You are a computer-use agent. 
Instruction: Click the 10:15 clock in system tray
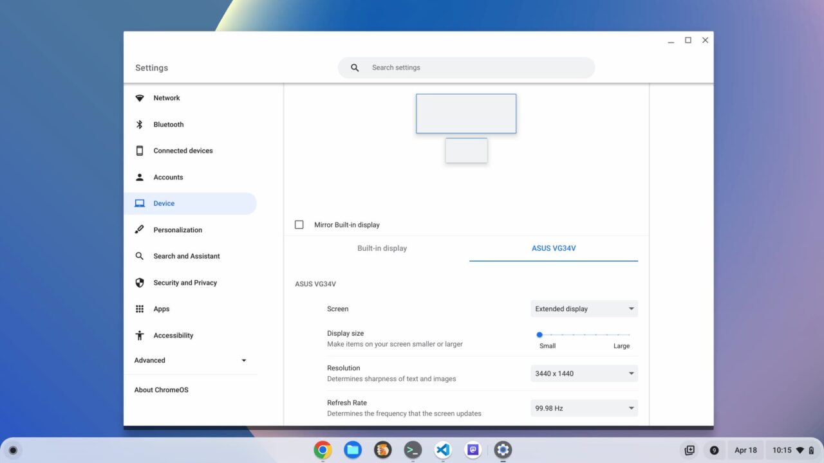782,450
